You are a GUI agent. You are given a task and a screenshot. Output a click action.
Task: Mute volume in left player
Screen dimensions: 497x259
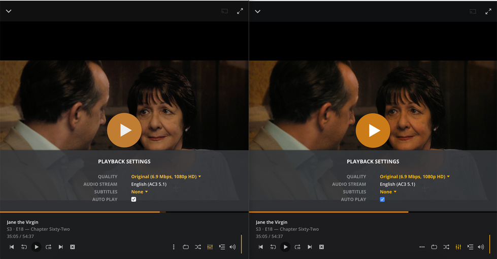233,247
